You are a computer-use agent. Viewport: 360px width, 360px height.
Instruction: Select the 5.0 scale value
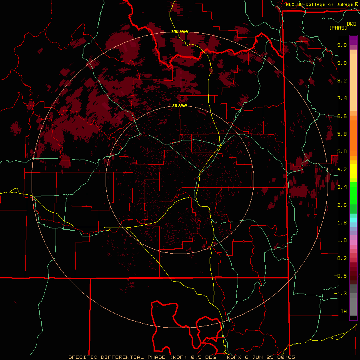342,152
